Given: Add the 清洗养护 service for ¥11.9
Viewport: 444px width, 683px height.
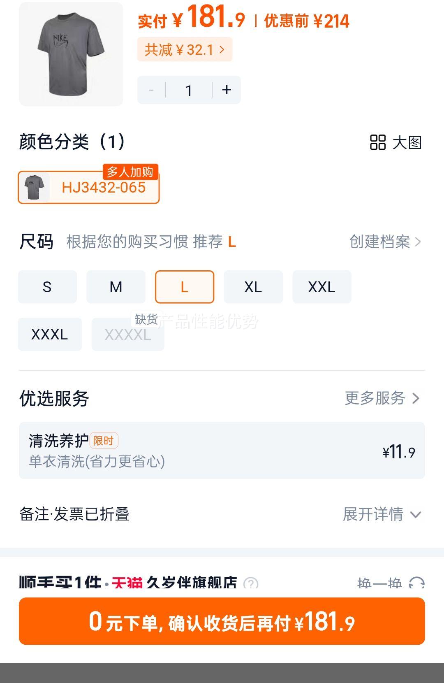Looking at the screenshot, I should click(x=222, y=451).
